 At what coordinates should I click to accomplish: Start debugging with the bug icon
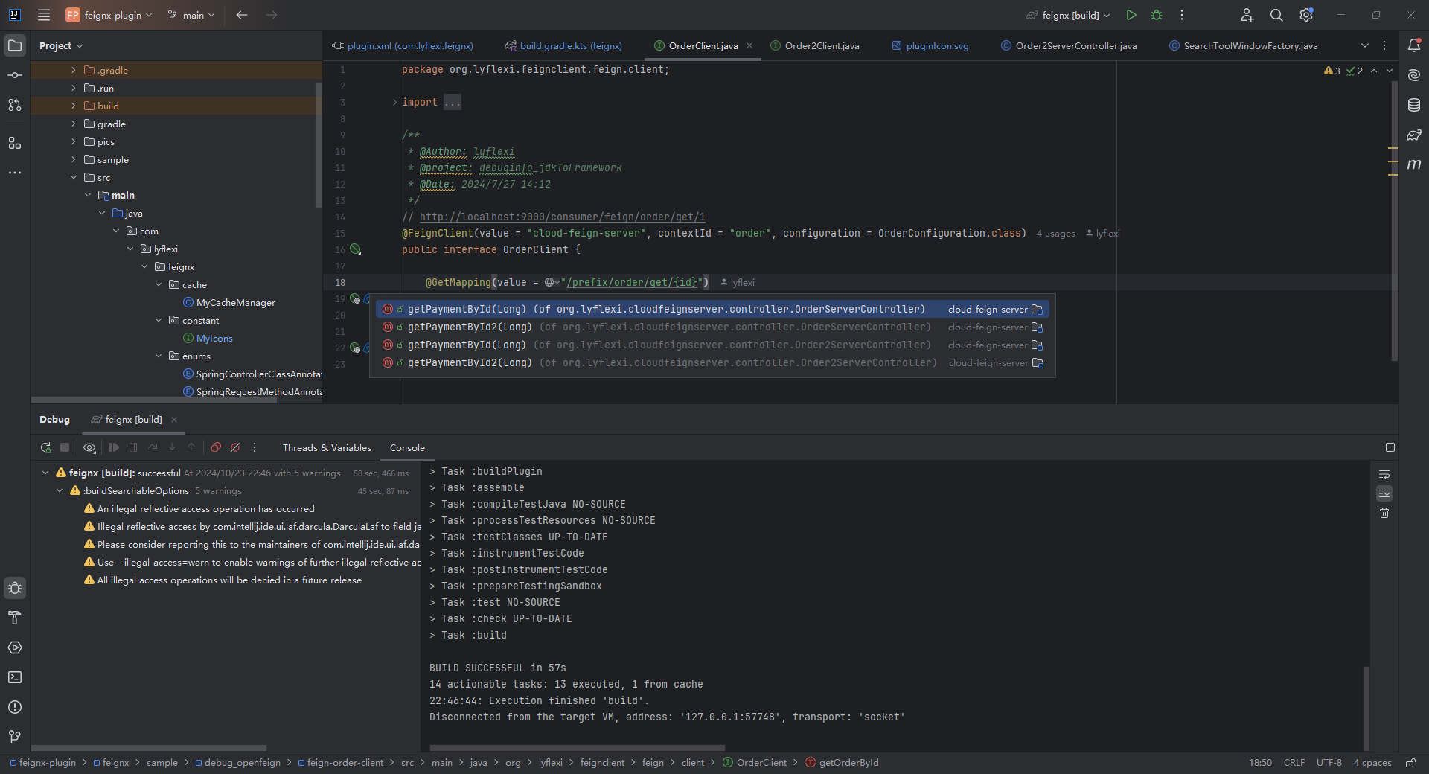[x=1157, y=15]
